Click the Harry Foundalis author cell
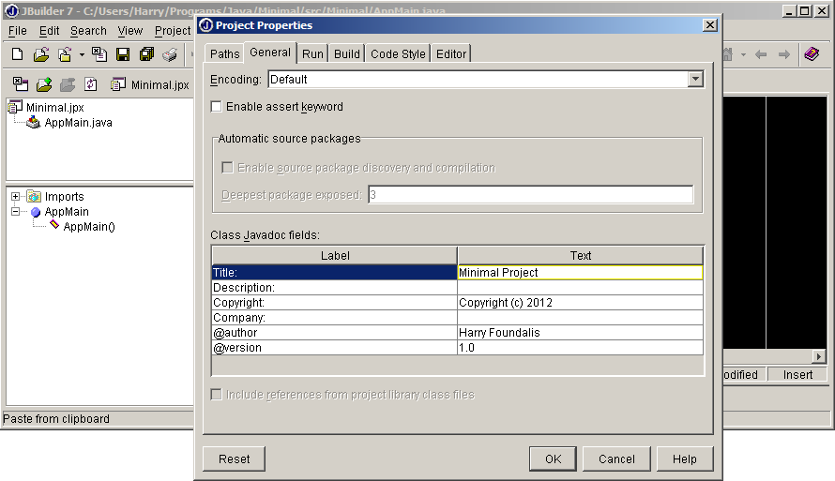The width and height of the screenshot is (835, 481). [581, 333]
